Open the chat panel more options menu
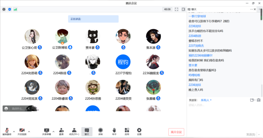Viewport: 263px width, 138px height. [x=252, y=9]
